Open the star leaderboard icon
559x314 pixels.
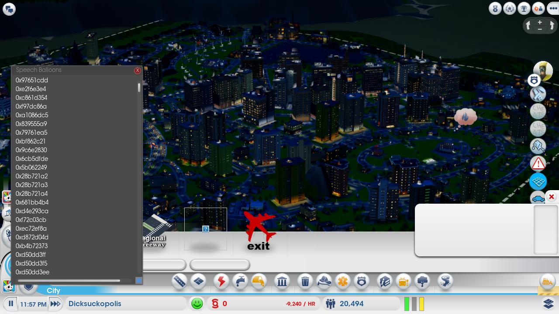[510, 8]
